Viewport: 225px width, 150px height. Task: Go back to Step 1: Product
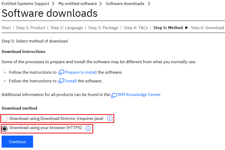click(31, 28)
